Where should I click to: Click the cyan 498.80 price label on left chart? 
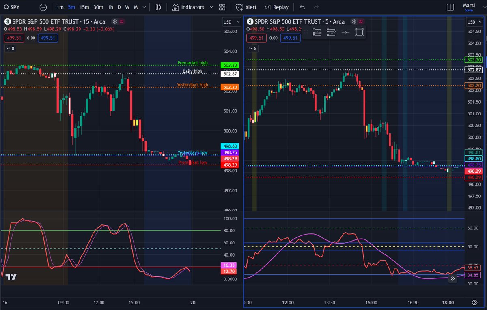(229, 146)
